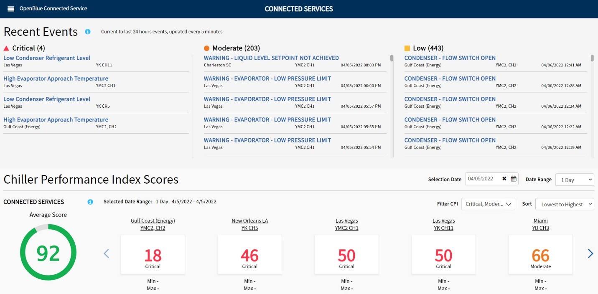The image size is (598, 294).
Task: Open the calendar picker icon
Action: [514, 179]
